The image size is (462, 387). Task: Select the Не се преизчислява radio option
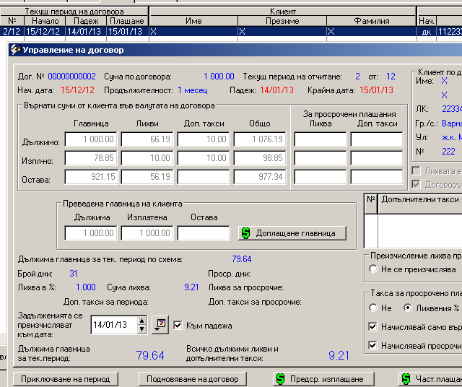tap(373, 269)
